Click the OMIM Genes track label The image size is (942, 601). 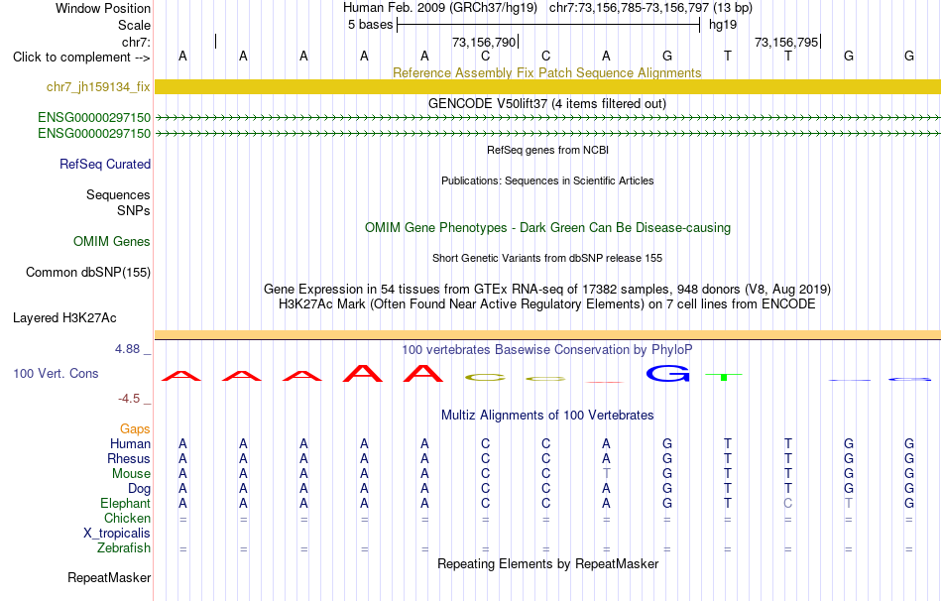(x=112, y=242)
